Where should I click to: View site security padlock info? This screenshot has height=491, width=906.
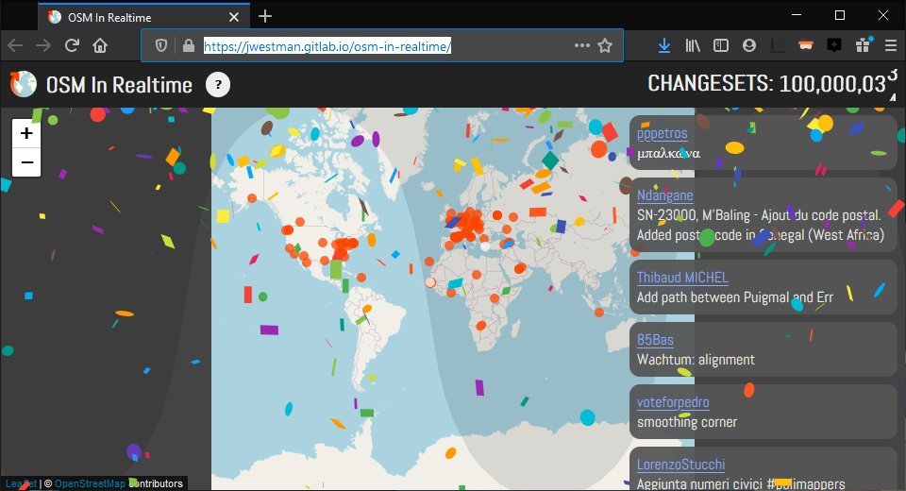coord(189,45)
